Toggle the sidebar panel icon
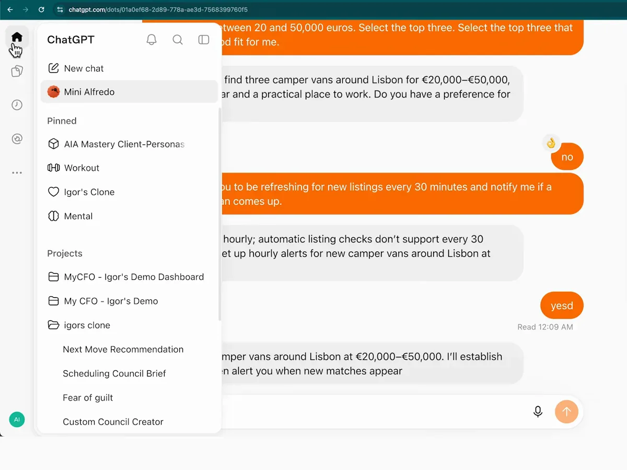 204,40
